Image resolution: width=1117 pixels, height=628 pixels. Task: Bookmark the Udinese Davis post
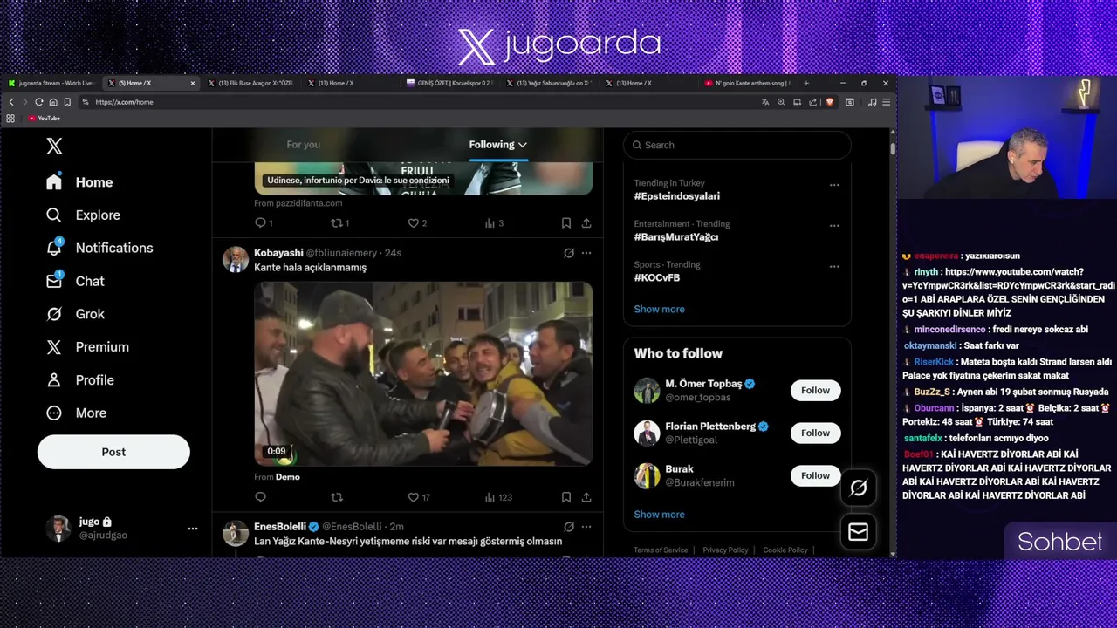pos(566,223)
